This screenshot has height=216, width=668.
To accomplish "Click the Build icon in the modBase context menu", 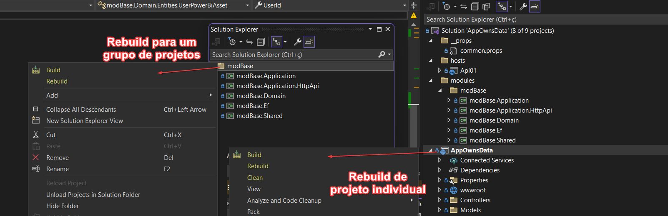I will tap(36, 70).
